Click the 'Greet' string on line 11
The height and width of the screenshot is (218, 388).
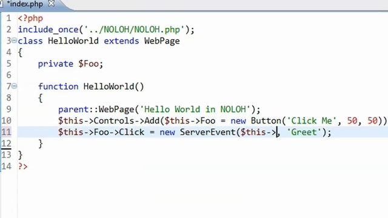click(304, 132)
